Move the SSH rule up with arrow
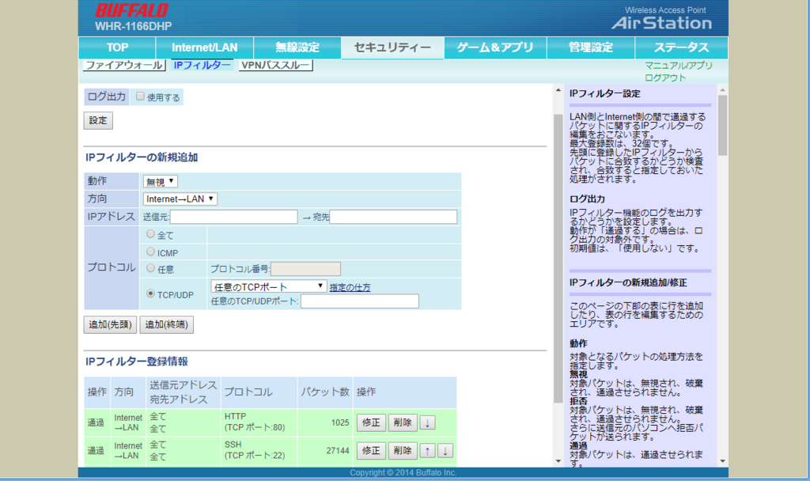 coord(427,450)
